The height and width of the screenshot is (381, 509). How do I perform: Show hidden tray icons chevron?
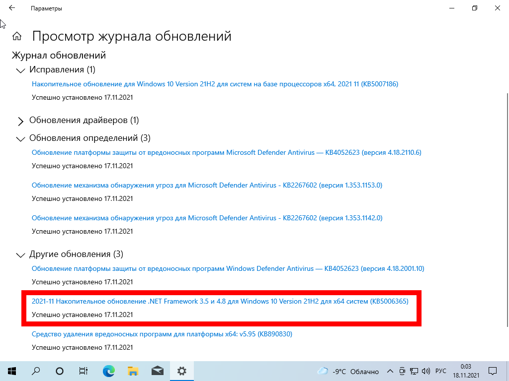pyautogui.click(x=390, y=371)
